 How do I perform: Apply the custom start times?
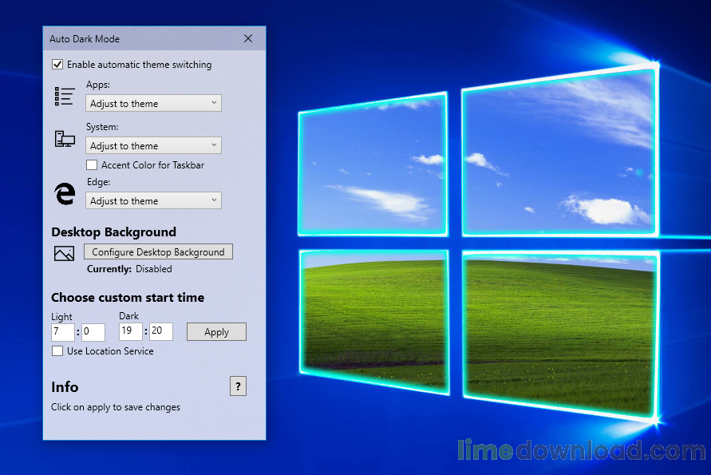216,331
